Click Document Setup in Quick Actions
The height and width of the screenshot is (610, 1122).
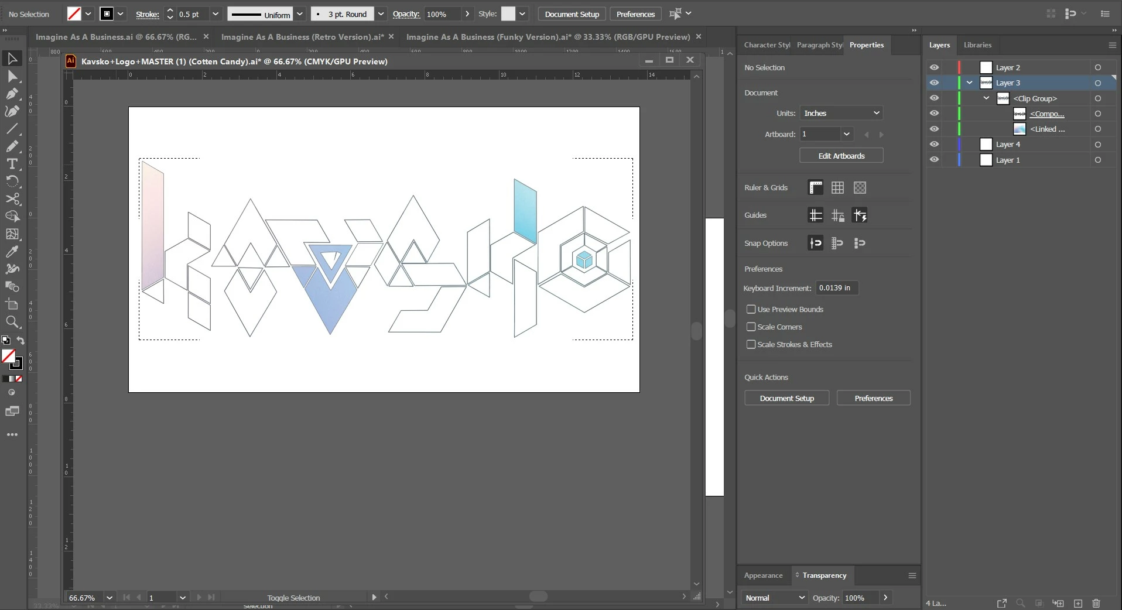[x=787, y=398]
